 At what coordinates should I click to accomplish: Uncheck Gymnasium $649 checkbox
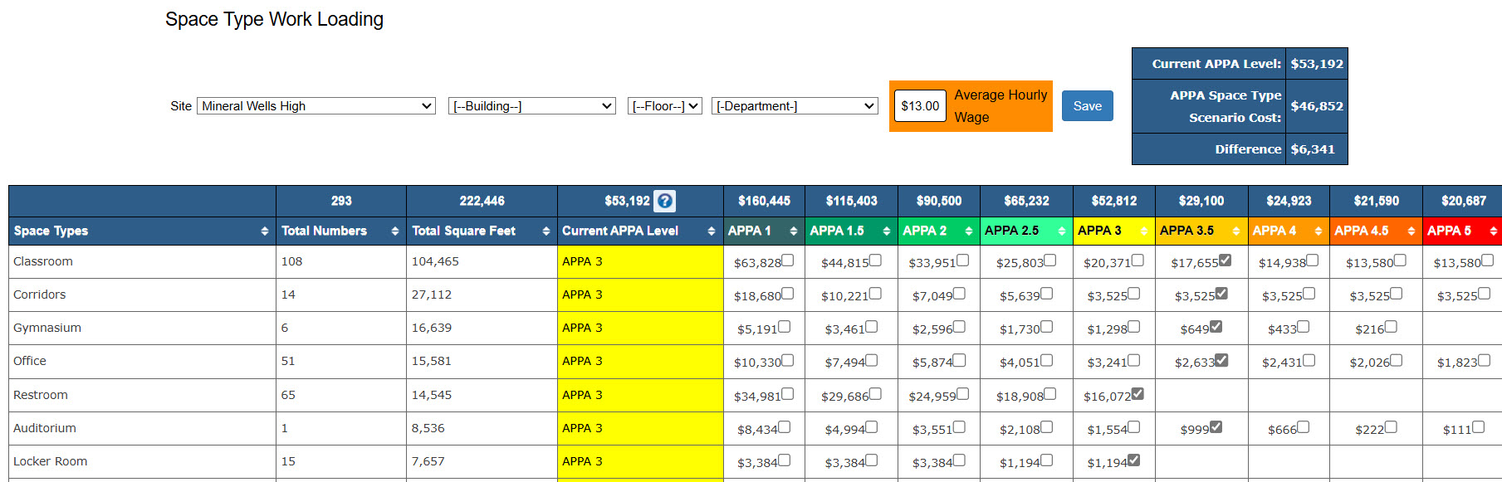(x=1216, y=327)
